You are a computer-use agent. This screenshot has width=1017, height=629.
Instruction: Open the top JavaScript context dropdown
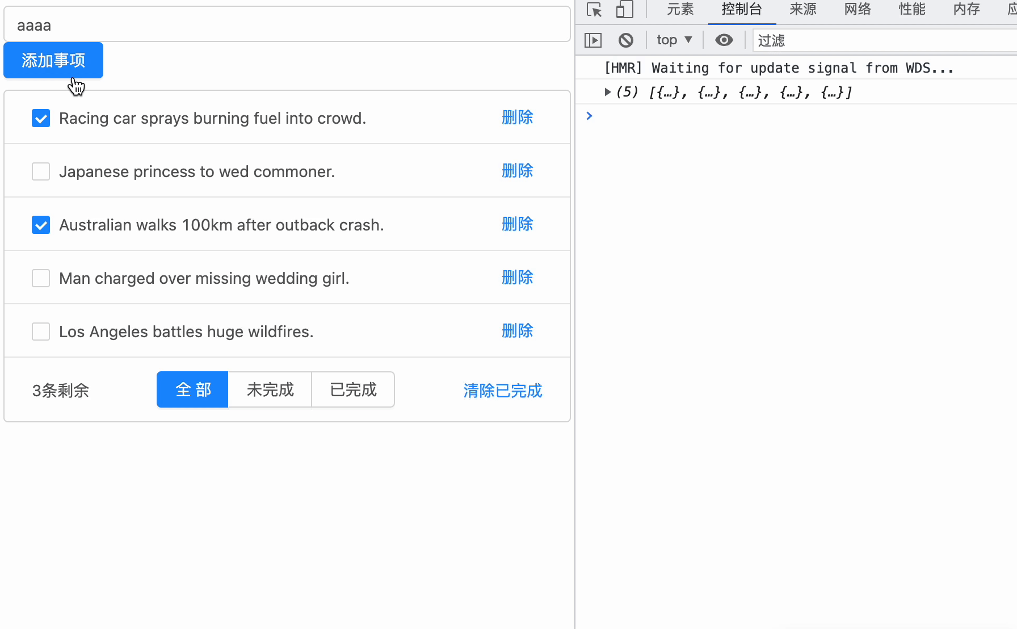pyautogui.click(x=674, y=40)
